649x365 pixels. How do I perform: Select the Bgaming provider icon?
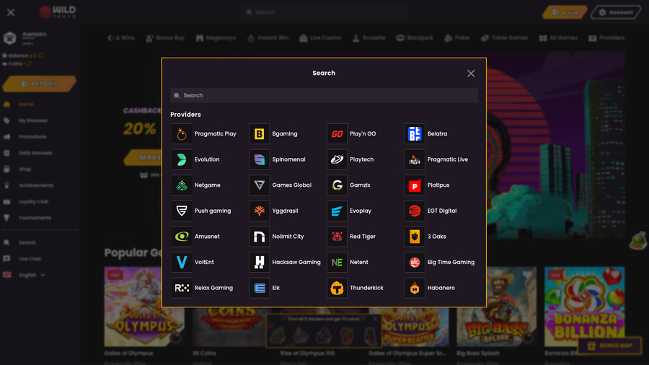coord(259,133)
